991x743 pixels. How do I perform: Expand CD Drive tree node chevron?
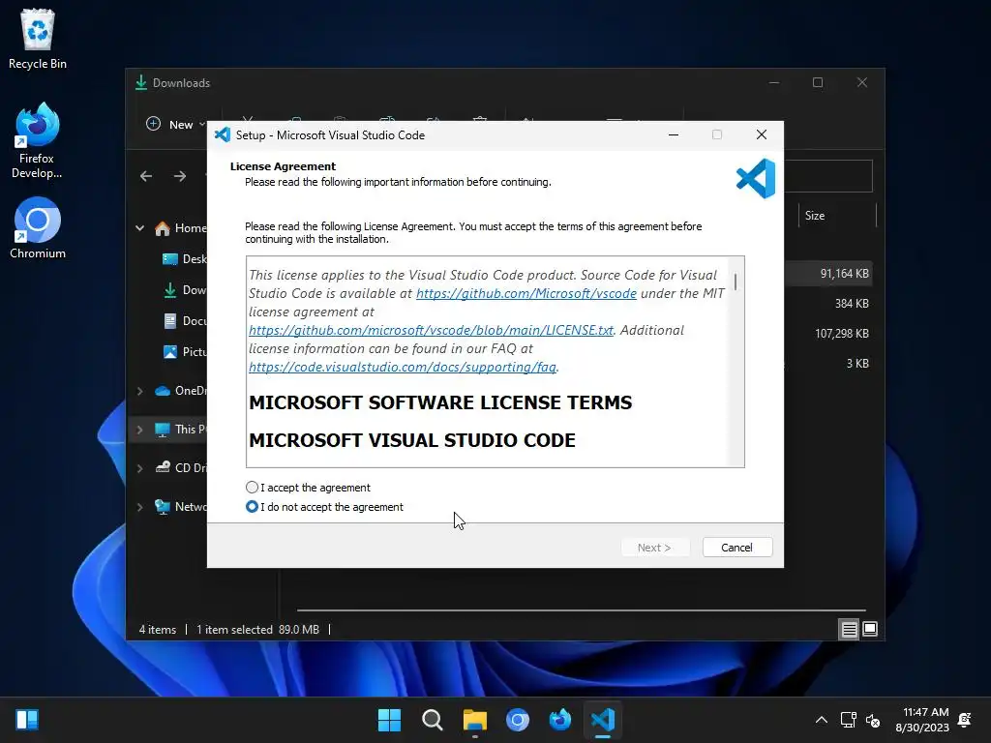[139, 468]
